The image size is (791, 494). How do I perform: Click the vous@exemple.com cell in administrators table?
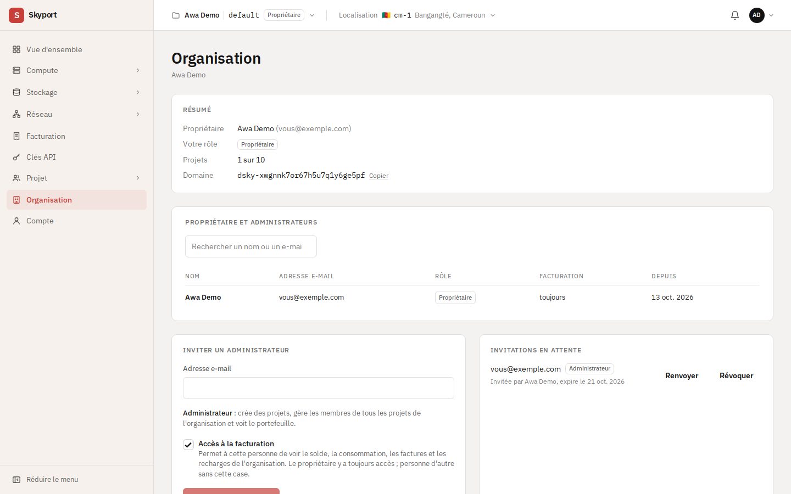click(x=311, y=297)
